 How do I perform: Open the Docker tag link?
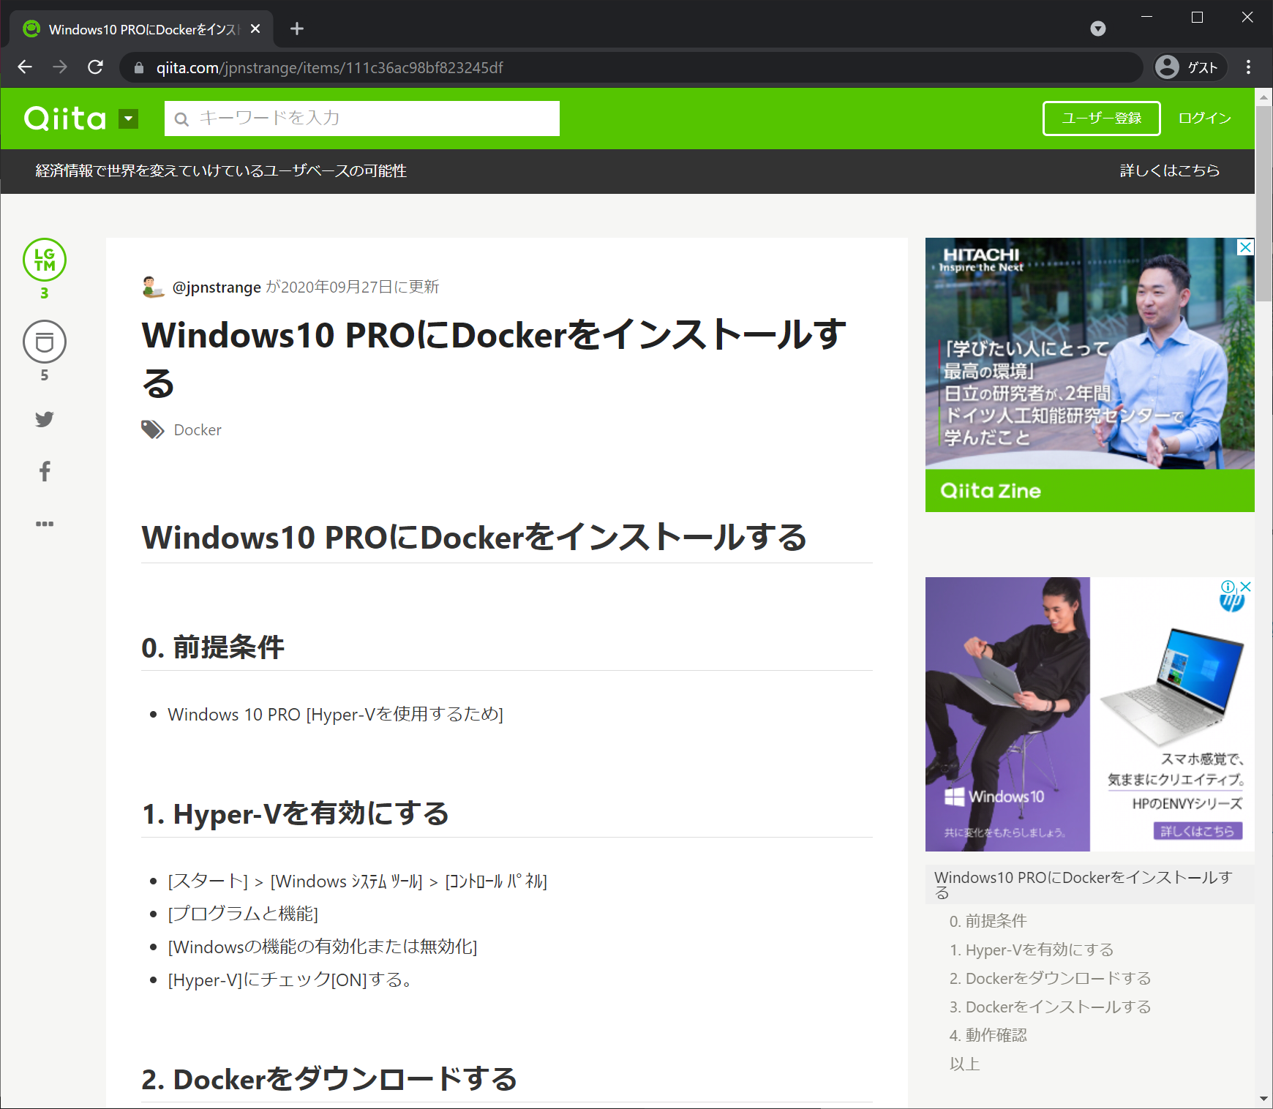[x=198, y=429]
